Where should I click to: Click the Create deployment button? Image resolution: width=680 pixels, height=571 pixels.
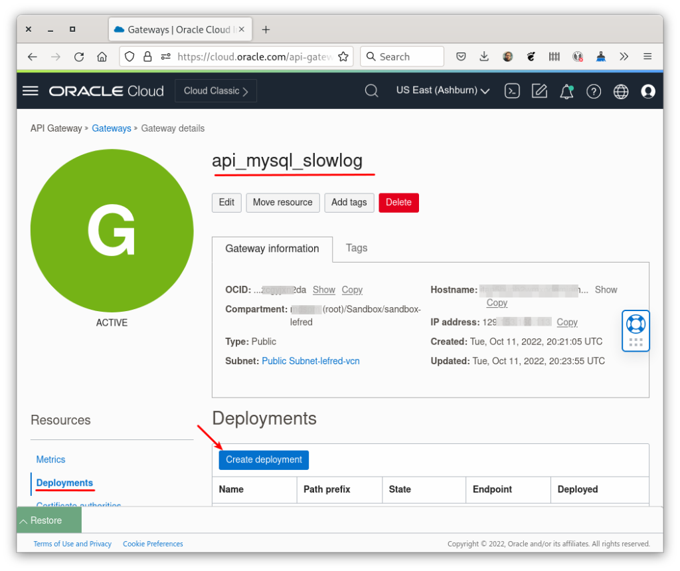click(263, 459)
